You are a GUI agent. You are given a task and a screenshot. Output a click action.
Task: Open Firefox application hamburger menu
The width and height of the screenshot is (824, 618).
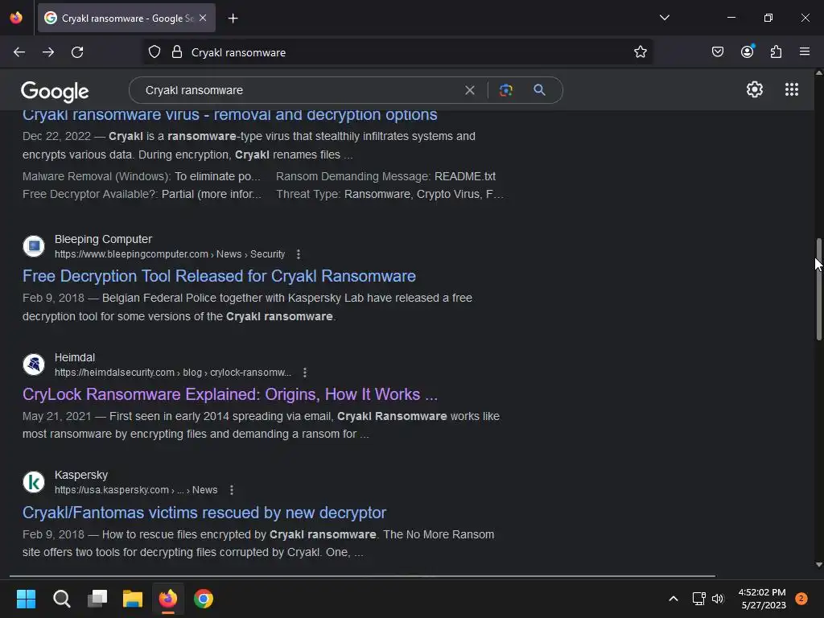pyautogui.click(x=805, y=51)
